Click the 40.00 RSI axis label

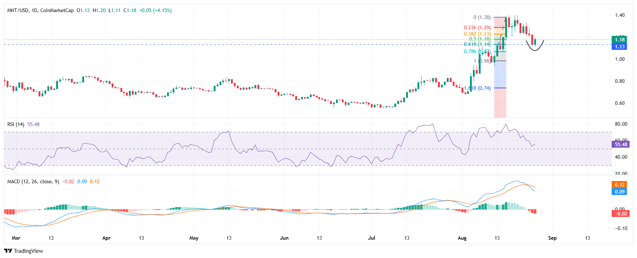621,157
